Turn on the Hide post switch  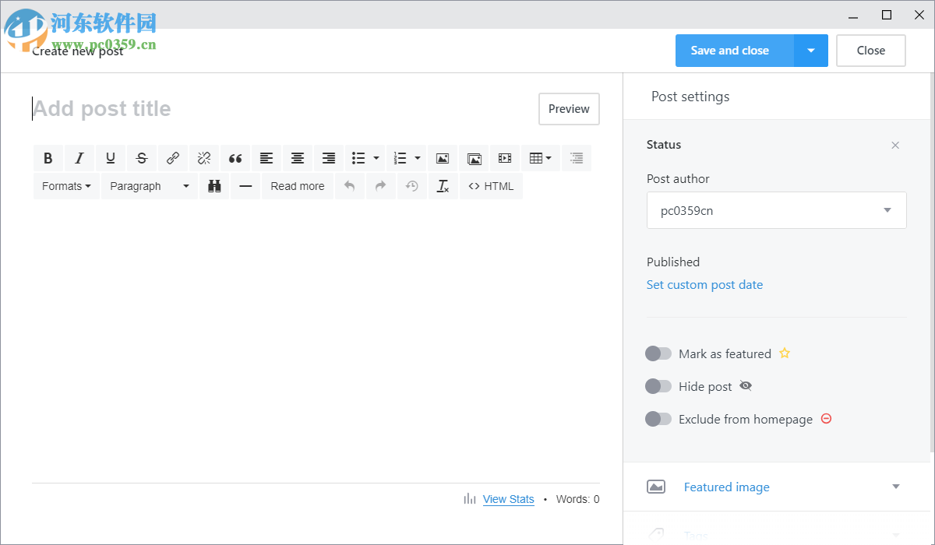tap(658, 386)
